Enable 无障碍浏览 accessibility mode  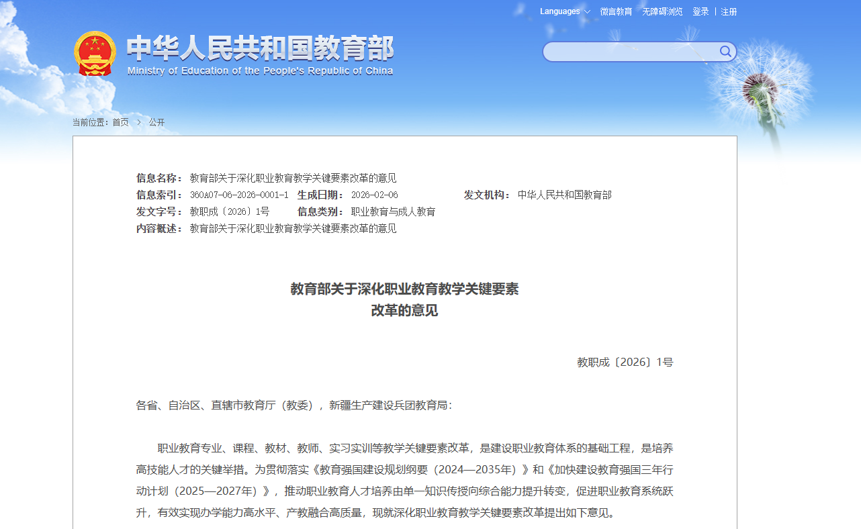coord(662,11)
